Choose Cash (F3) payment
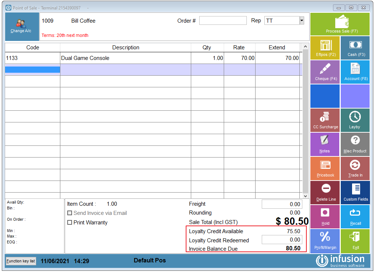 (355, 48)
